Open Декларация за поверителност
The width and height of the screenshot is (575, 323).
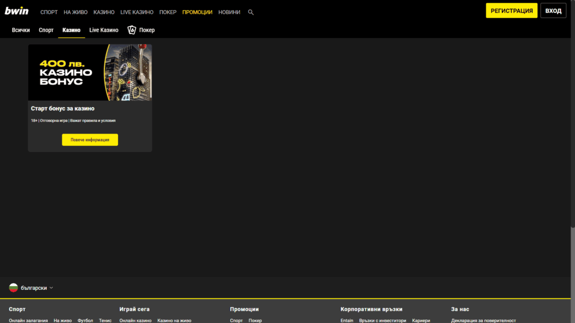[485, 320]
